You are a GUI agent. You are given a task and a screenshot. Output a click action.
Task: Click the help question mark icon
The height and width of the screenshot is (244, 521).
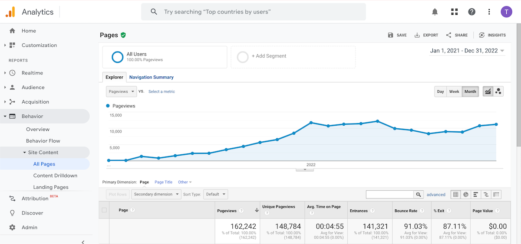[x=472, y=12]
